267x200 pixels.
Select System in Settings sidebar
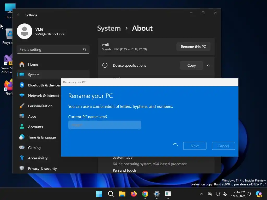(x=53, y=75)
